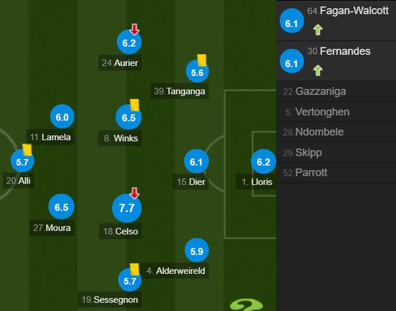Click Skipp in the bench list
This screenshot has width=396, height=311.
coord(308,152)
